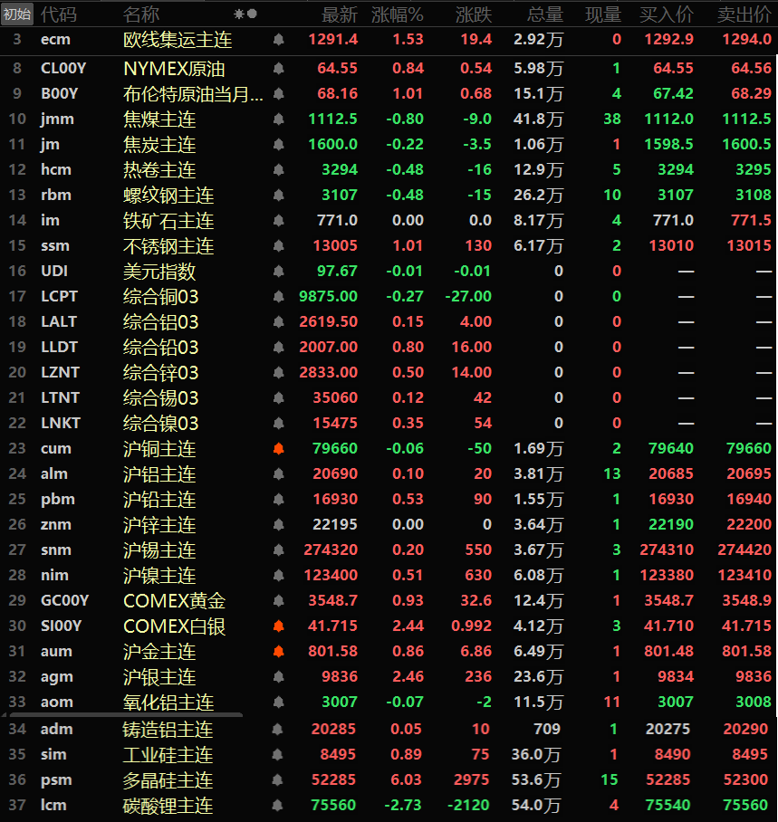Image resolution: width=778 pixels, height=822 pixels.
Task: Turn off the orange bell for COMEX白银
Action: click(x=278, y=626)
